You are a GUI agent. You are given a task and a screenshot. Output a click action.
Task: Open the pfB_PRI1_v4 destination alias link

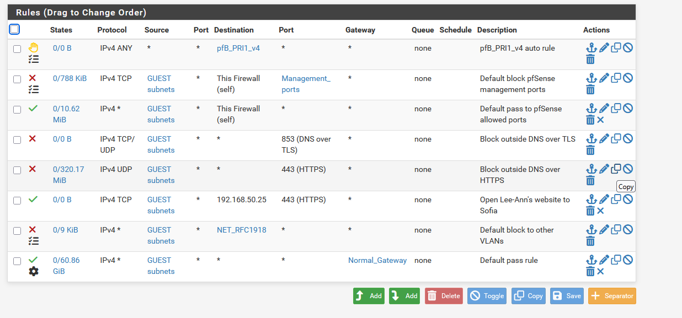click(238, 48)
